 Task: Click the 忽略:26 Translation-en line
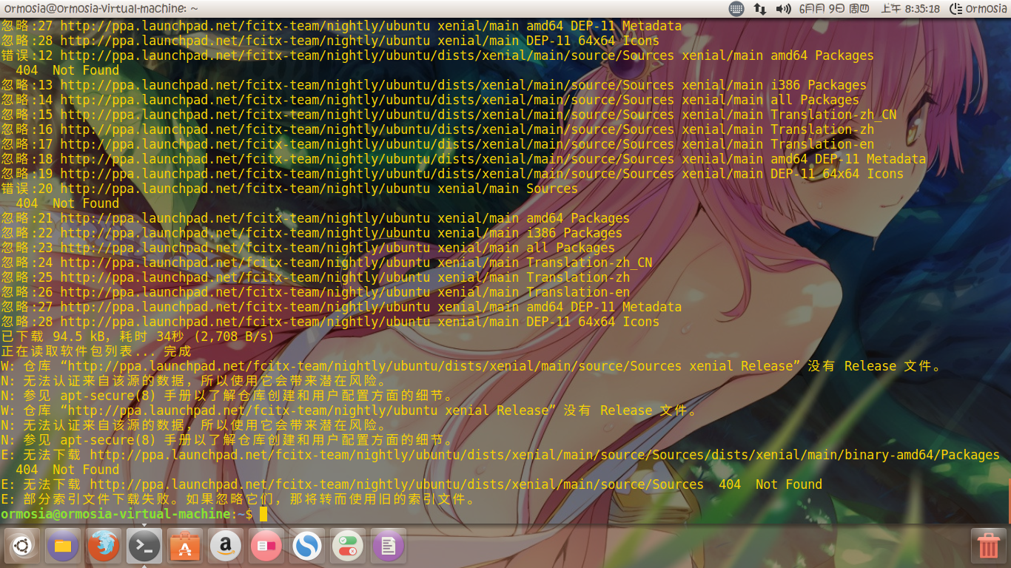[x=315, y=292]
